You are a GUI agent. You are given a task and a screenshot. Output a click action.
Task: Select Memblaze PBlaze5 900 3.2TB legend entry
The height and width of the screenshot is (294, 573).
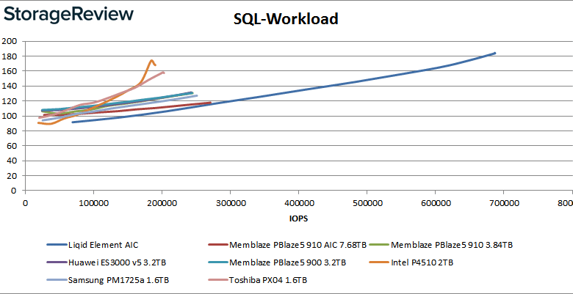(277, 262)
